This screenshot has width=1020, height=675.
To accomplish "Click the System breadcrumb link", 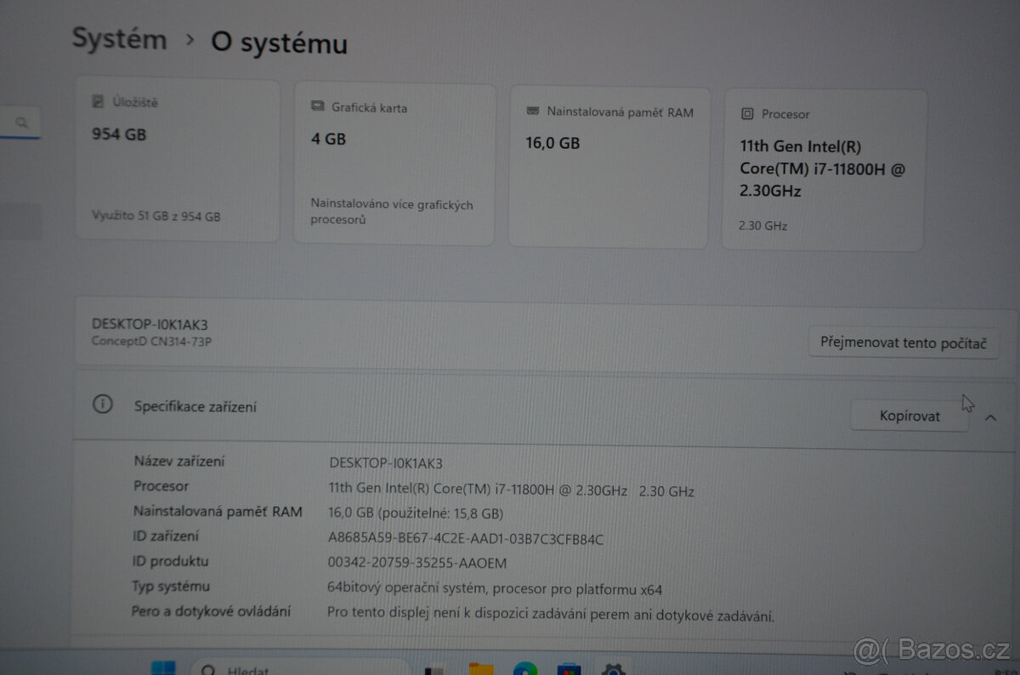I will 119,39.
